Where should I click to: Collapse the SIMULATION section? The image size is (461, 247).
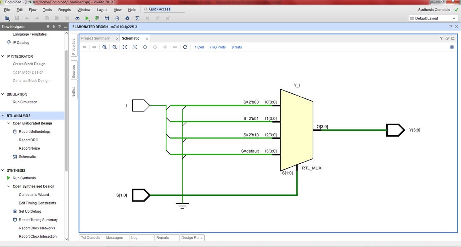tap(3, 94)
